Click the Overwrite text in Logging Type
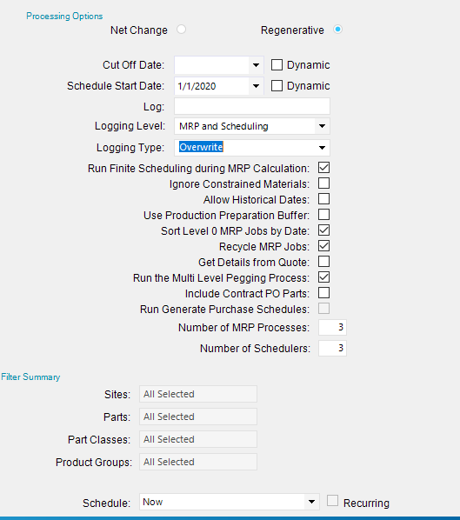460x520 pixels. [201, 147]
